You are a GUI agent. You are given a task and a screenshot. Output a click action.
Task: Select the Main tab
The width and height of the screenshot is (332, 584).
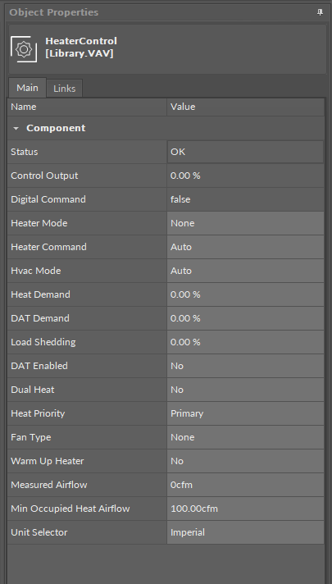coord(27,88)
